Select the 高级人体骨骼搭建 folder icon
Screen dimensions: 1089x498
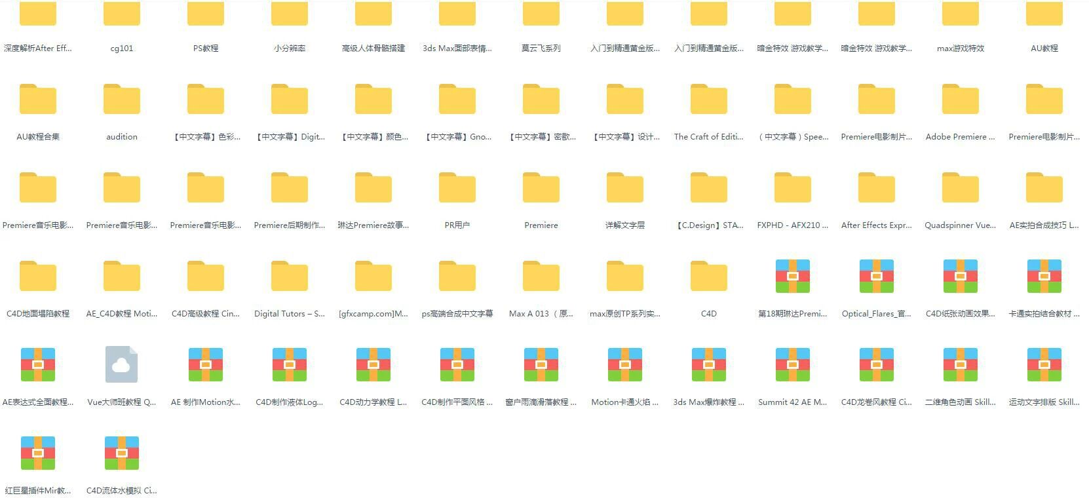[x=373, y=13]
